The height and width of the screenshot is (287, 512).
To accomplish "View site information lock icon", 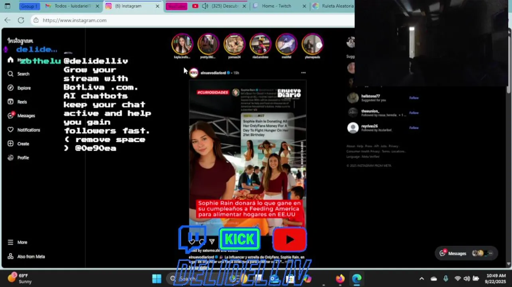I will [x=36, y=20].
